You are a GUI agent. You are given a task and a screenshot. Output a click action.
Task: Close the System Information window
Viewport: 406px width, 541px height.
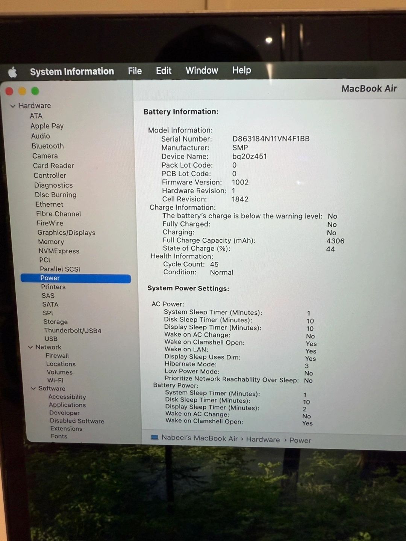tap(9, 91)
